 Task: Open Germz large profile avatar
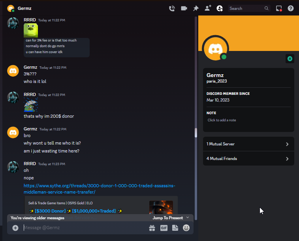tap(215, 48)
